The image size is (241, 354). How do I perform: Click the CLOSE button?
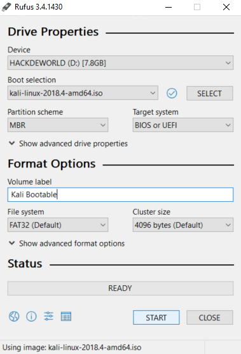click(210, 318)
